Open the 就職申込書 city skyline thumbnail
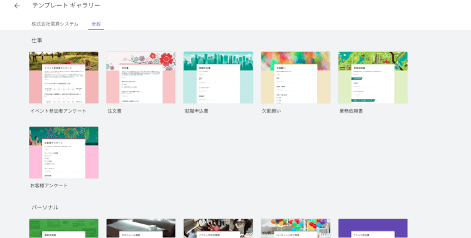The height and width of the screenshot is (238, 471). click(x=219, y=78)
